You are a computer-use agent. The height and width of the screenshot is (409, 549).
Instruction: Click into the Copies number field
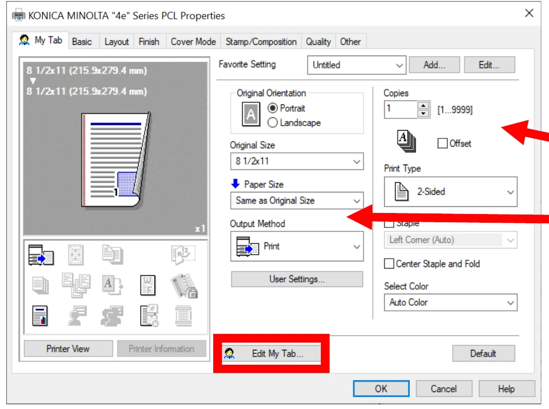401,110
